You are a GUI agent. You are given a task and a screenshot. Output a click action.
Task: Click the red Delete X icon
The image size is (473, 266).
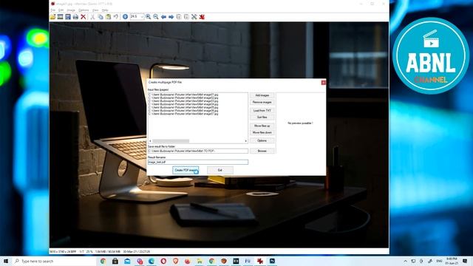coord(84,17)
